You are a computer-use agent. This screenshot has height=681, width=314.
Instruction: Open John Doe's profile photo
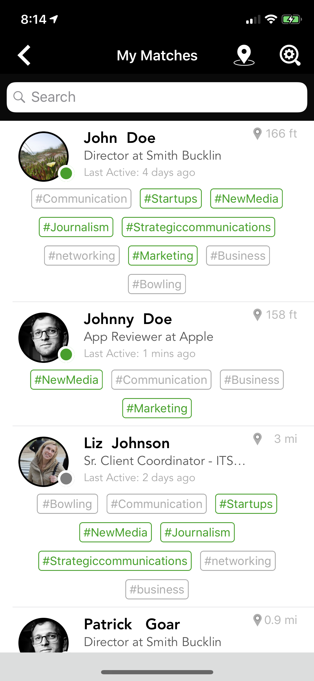coord(44,156)
